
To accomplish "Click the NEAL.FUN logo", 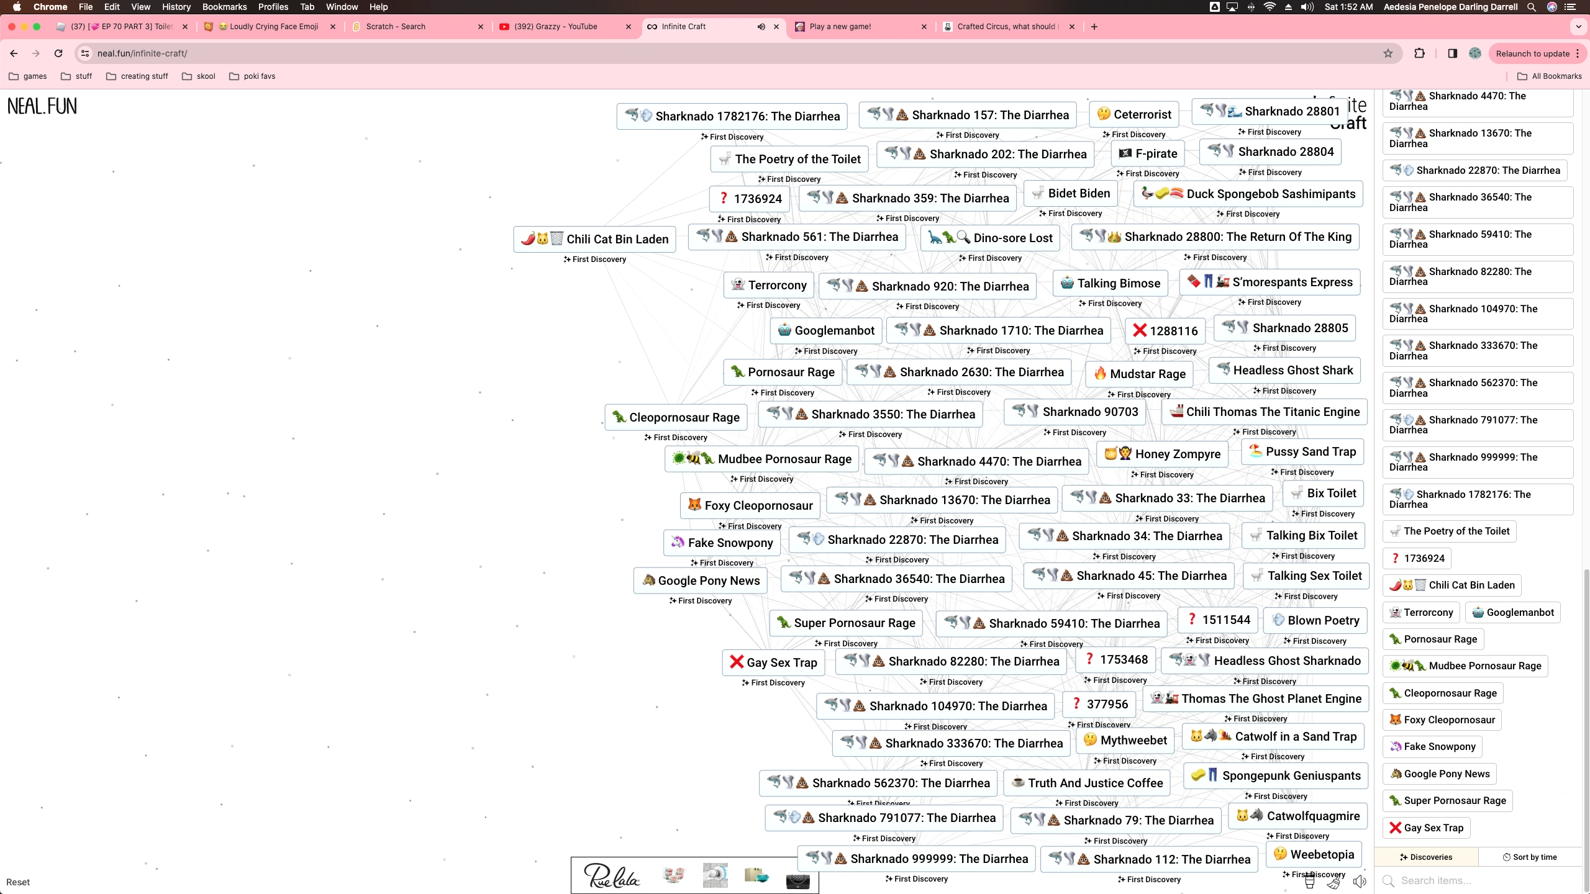I will click(x=42, y=107).
